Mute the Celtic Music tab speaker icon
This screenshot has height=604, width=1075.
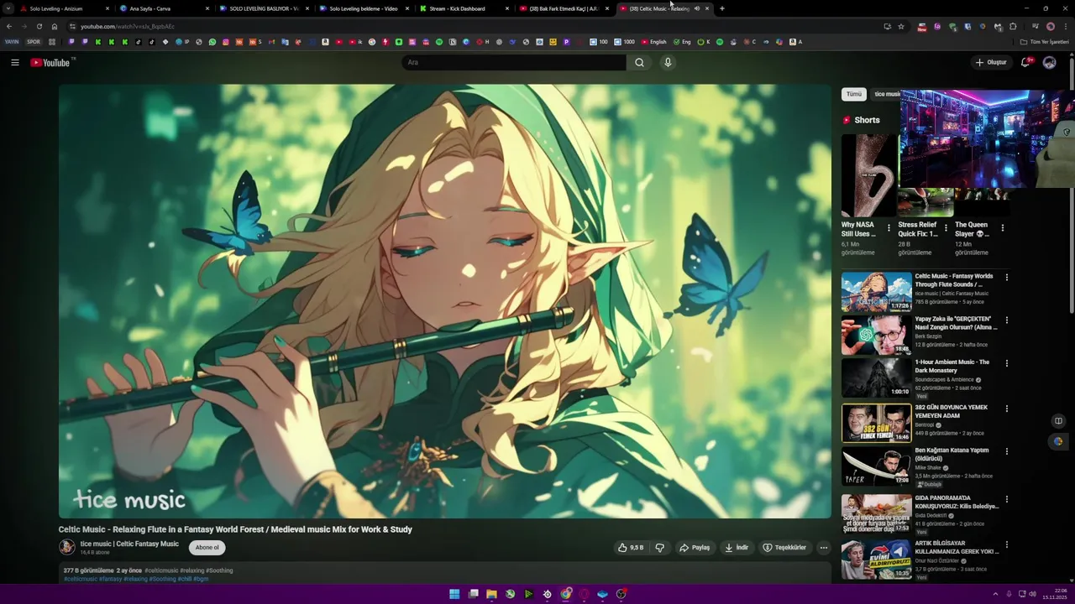click(x=696, y=8)
